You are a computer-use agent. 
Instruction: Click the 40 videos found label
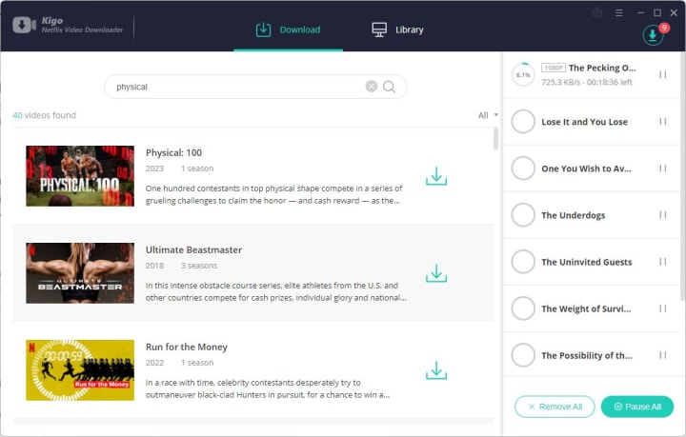[44, 115]
